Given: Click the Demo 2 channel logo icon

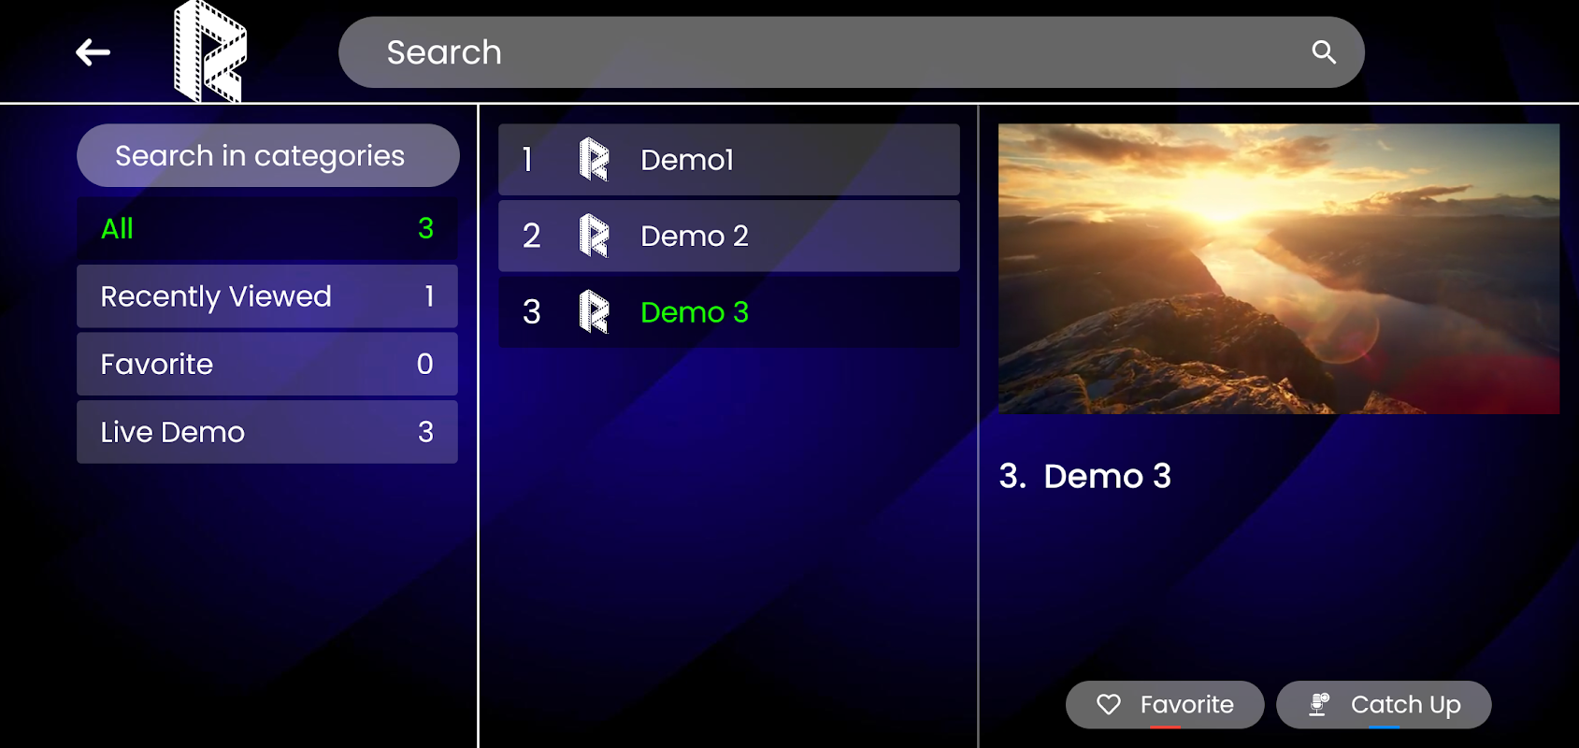Looking at the screenshot, I should coord(594,236).
